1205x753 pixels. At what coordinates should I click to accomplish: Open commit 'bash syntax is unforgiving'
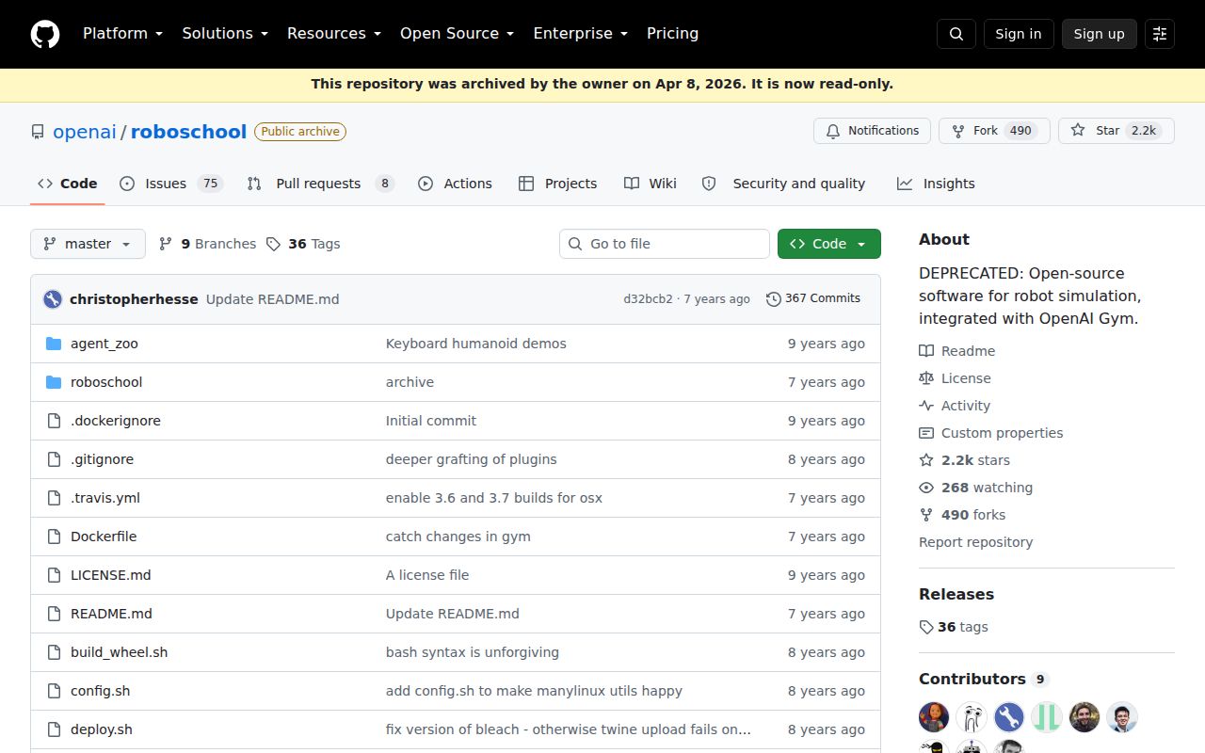[x=473, y=652]
